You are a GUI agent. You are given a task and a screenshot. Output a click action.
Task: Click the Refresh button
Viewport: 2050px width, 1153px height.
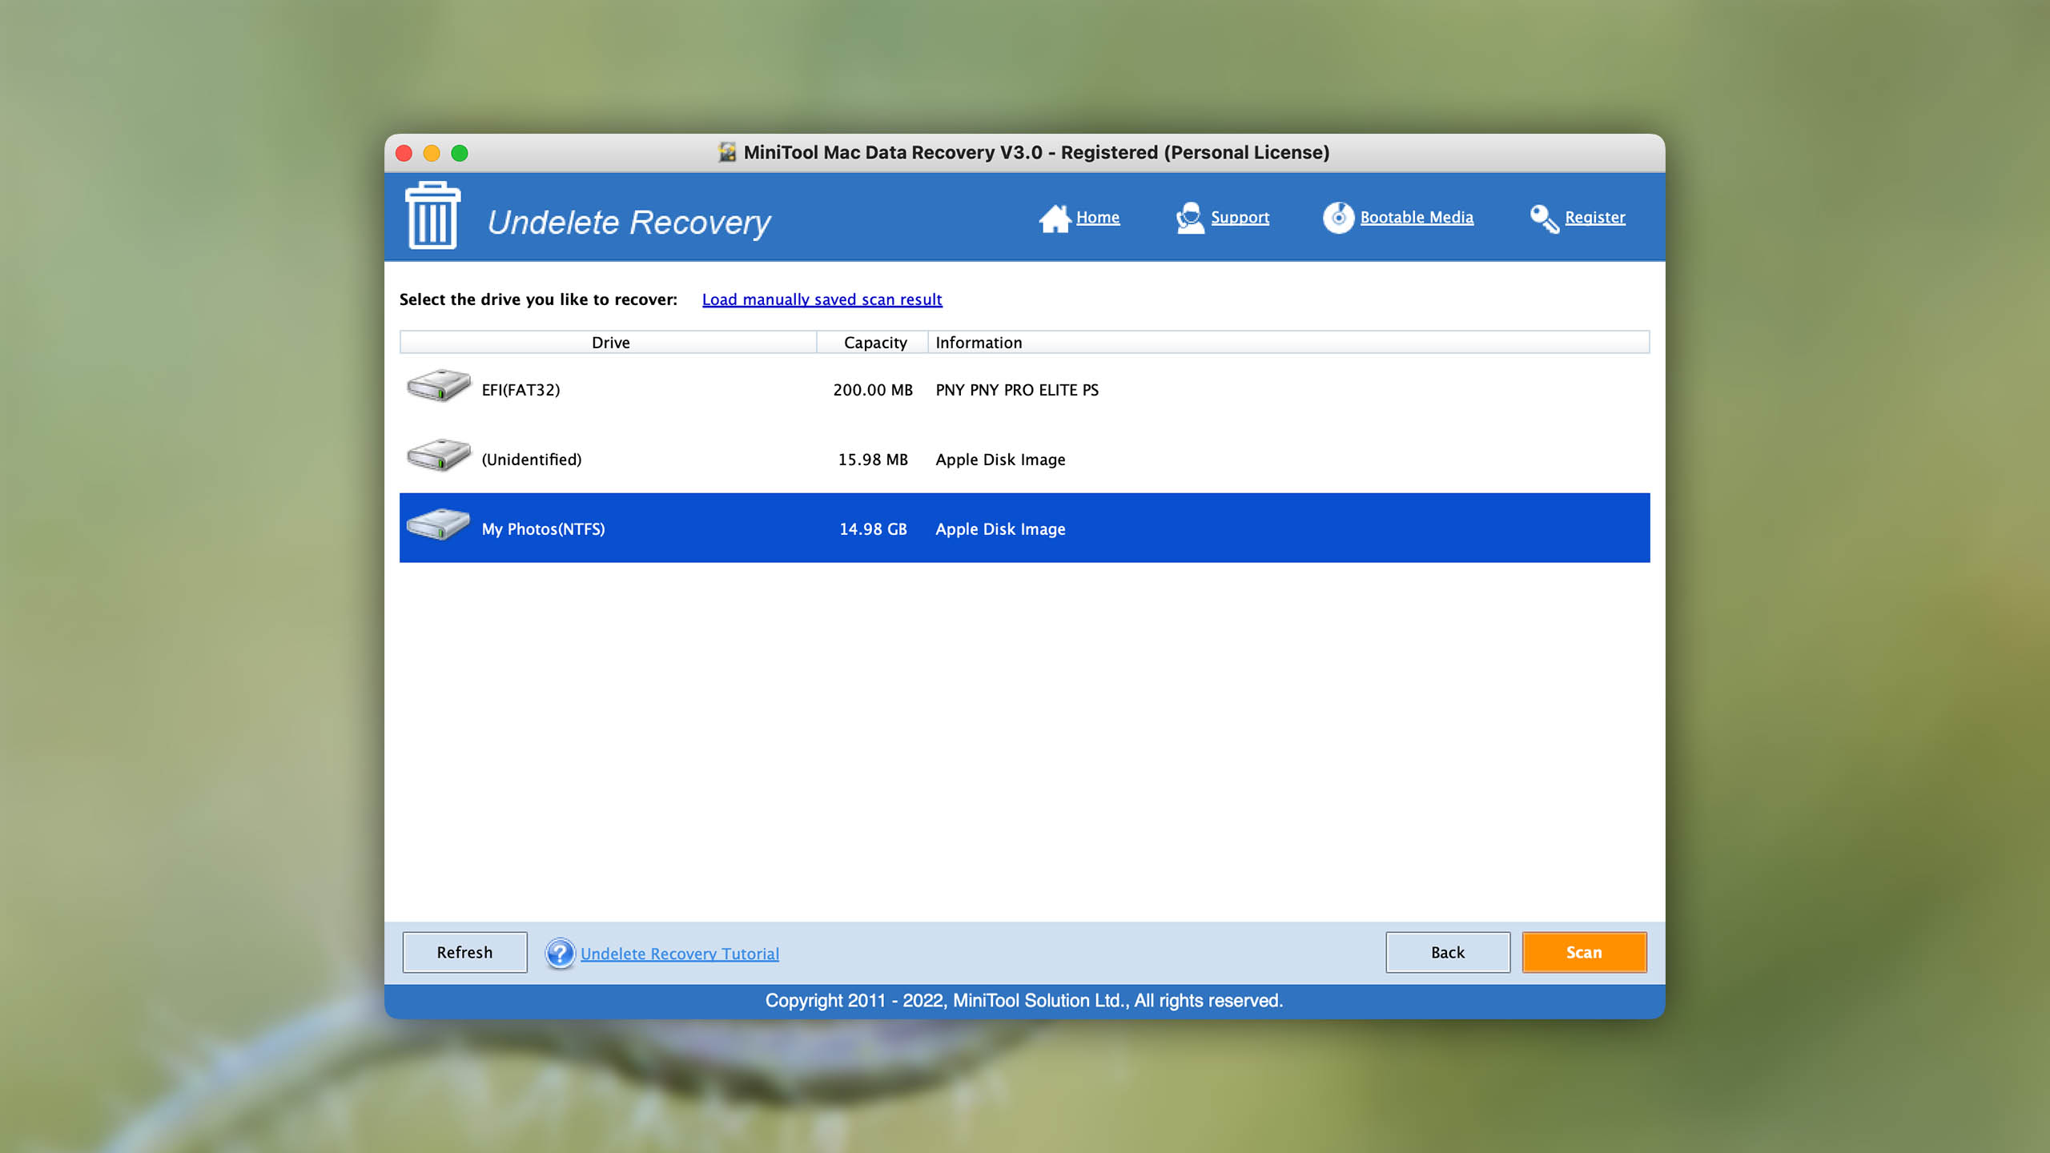(464, 952)
